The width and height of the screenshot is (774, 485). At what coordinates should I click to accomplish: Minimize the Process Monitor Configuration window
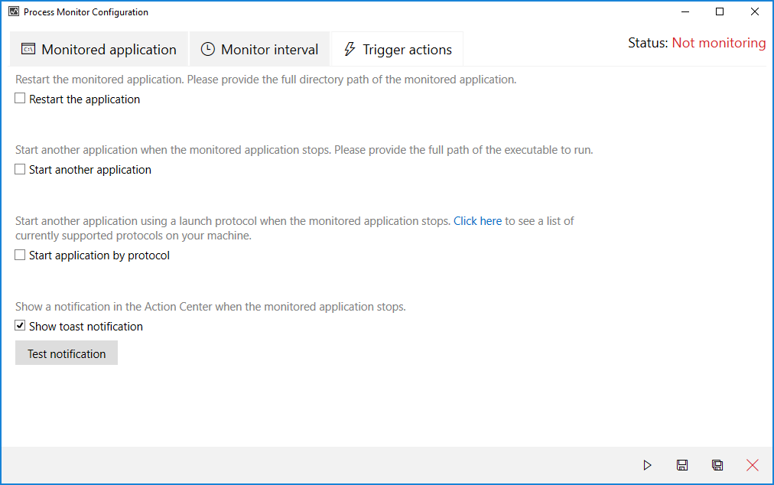(x=685, y=11)
